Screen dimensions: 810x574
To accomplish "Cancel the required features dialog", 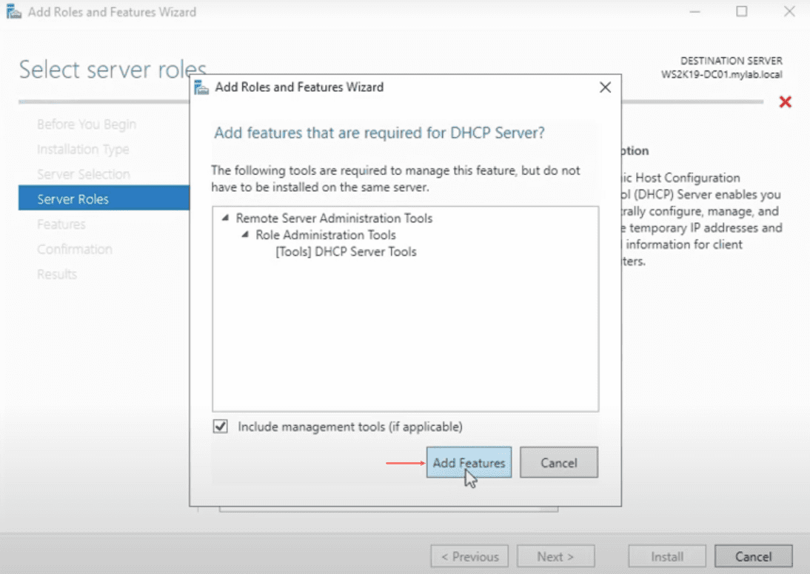I will pyautogui.click(x=559, y=462).
